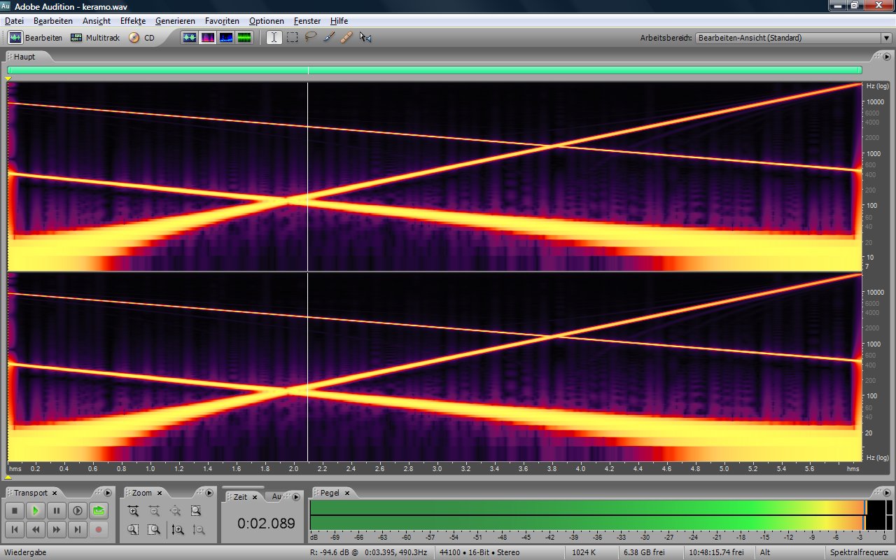This screenshot has width=896, height=560.
Task: Open Transport panel options menu arrow
Action: click(107, 493)
